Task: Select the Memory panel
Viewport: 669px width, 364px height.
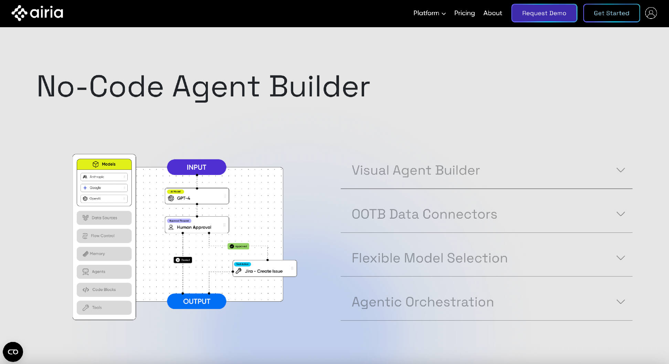Action: coord(104,254)
